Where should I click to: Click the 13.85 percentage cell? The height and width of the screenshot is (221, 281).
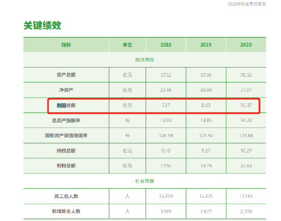[206, 120]
